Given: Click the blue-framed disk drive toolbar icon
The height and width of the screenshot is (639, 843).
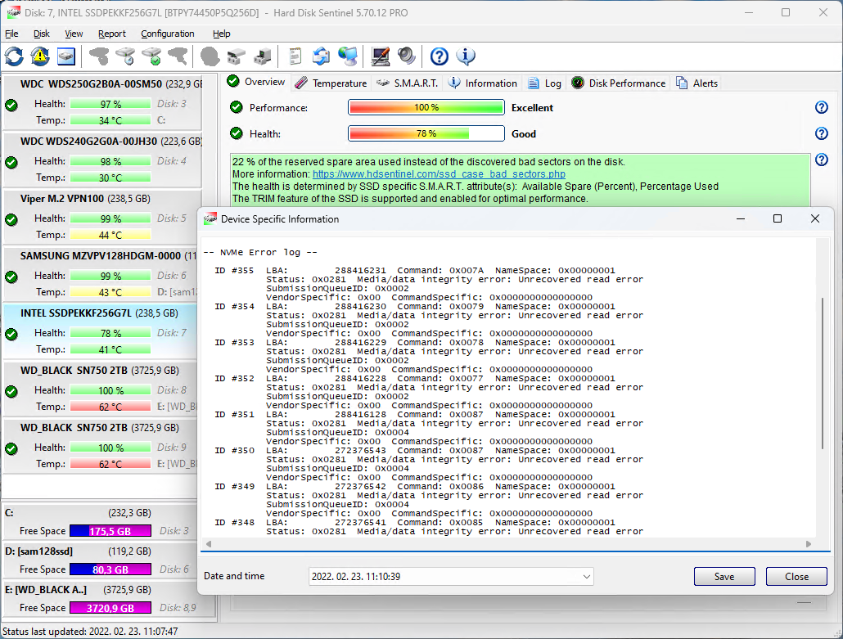Looking at the screenshot, I should 66,56.
